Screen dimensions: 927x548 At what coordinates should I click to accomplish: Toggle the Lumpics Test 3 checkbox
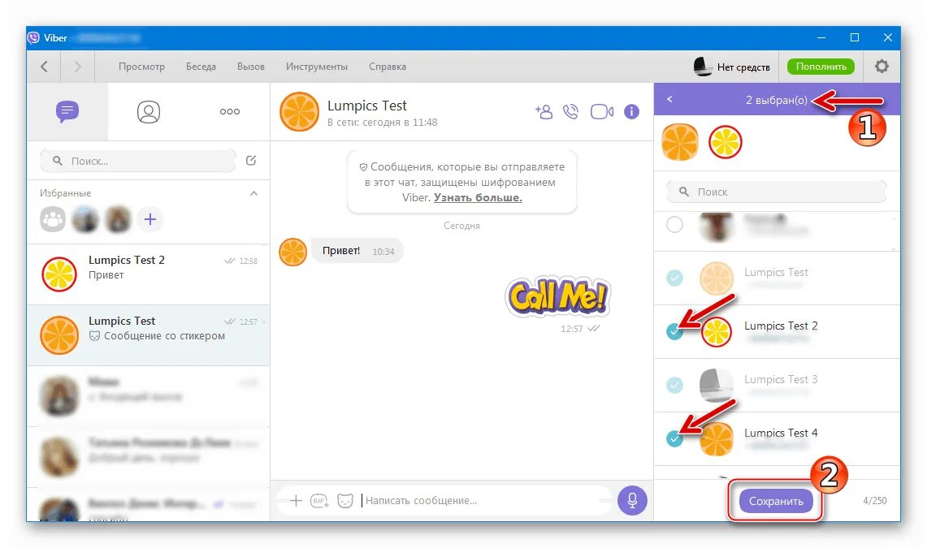(674, 385)
